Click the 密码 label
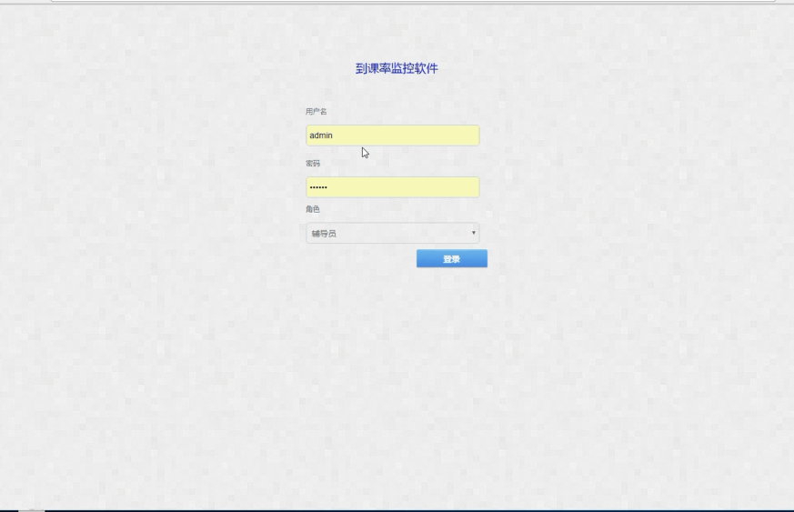The height and width of the screenshot is (512, 794). tap(313, 163)
